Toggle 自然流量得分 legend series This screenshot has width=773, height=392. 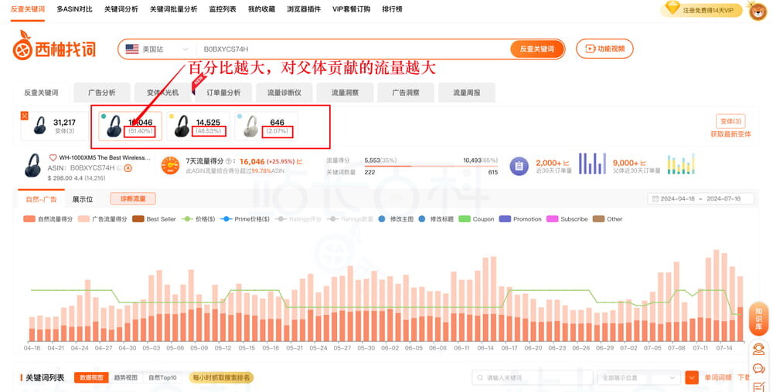pos(48,219)
